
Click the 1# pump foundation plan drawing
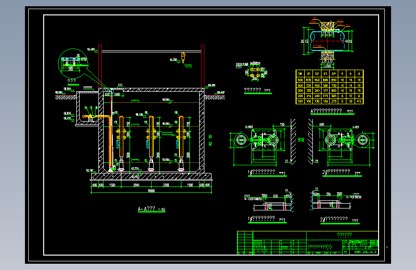click(262, 144)
